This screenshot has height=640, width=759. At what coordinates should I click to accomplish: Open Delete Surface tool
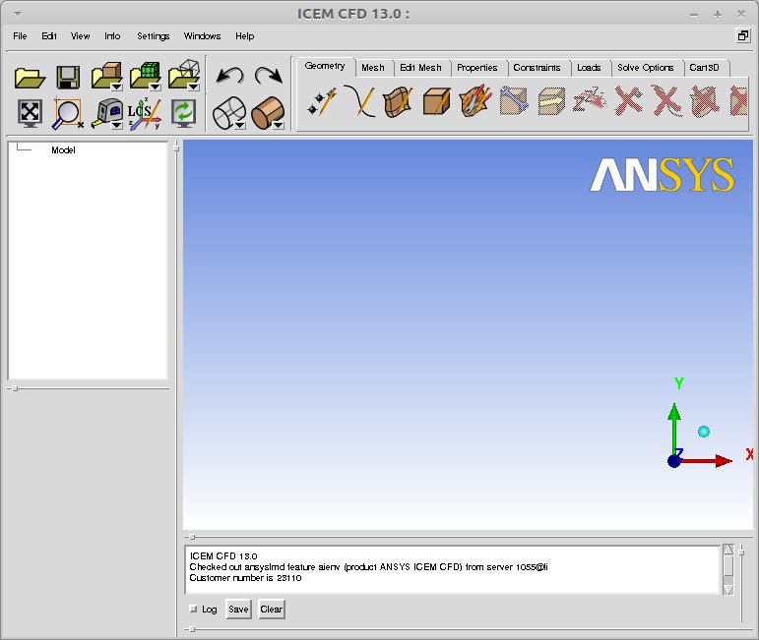pyautogui.click(x=705, y=101)
